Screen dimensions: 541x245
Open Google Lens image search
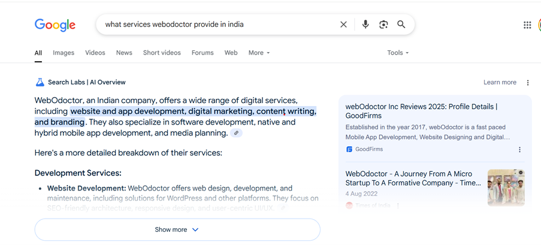(x=383, y=25)
